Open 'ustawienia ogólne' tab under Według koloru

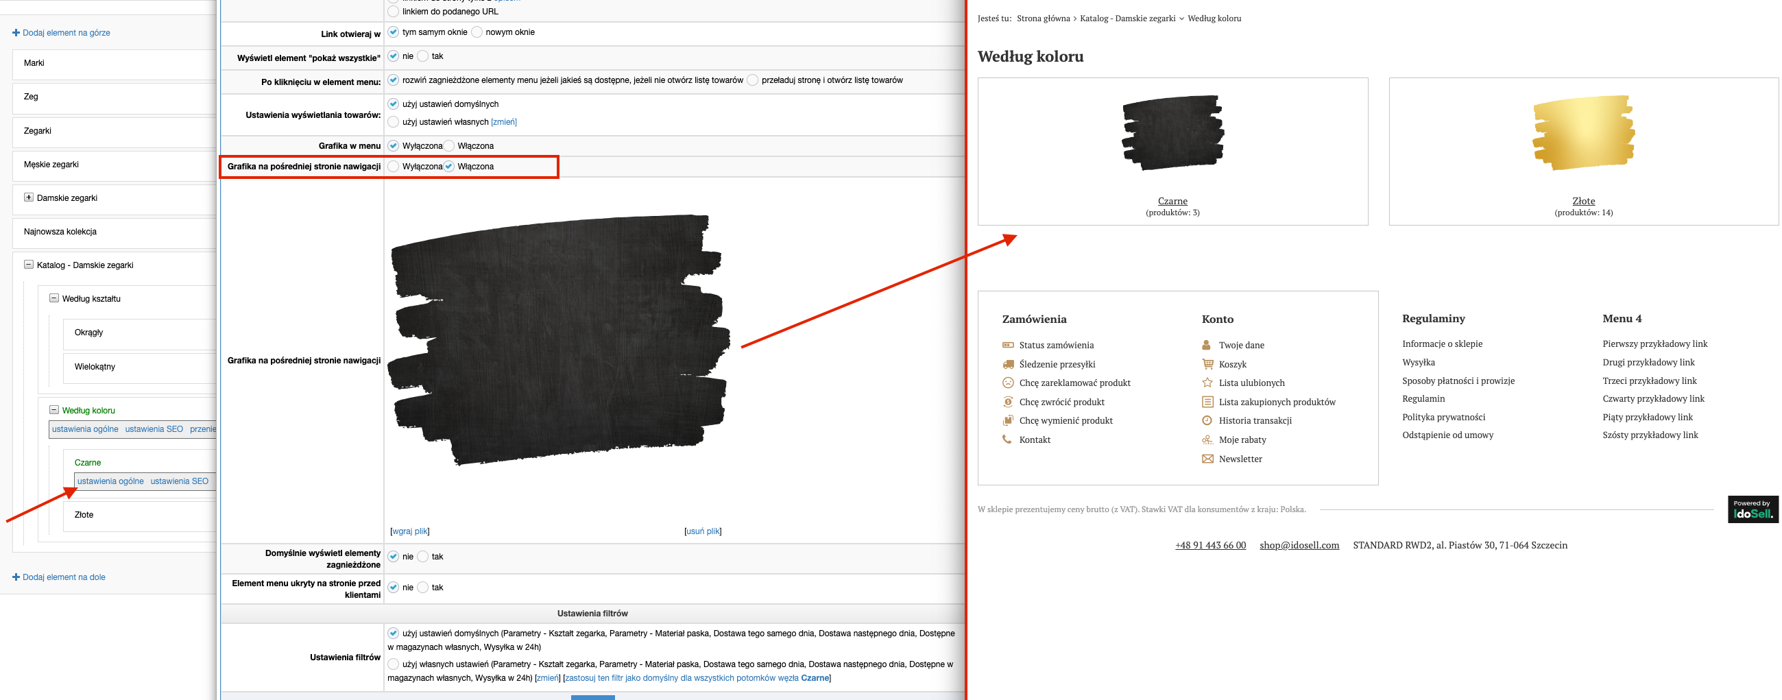pos(85,429)
